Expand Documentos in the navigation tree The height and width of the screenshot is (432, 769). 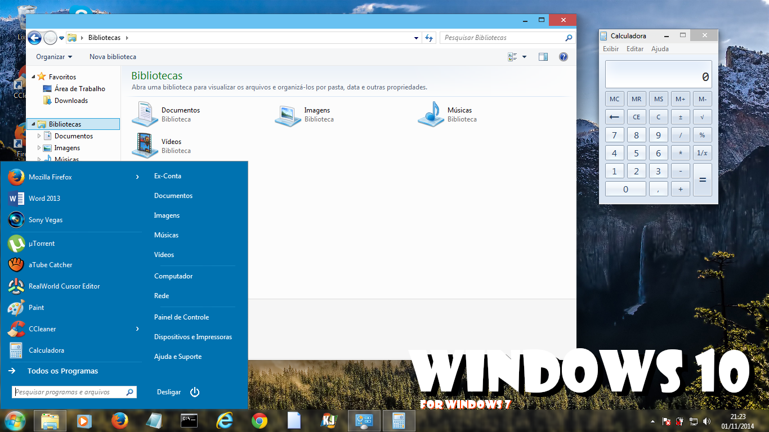[x=39, y=136]
